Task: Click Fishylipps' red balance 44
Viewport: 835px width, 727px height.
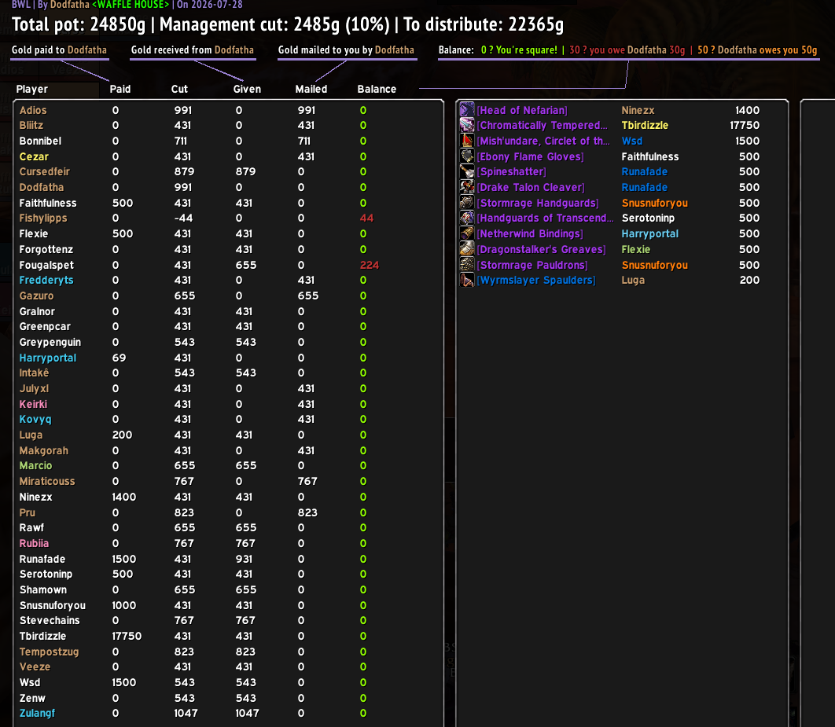Action: (x=366, y=218)
